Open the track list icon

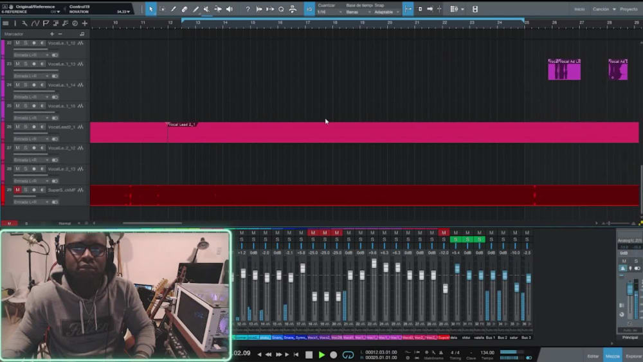pos(6,23)
